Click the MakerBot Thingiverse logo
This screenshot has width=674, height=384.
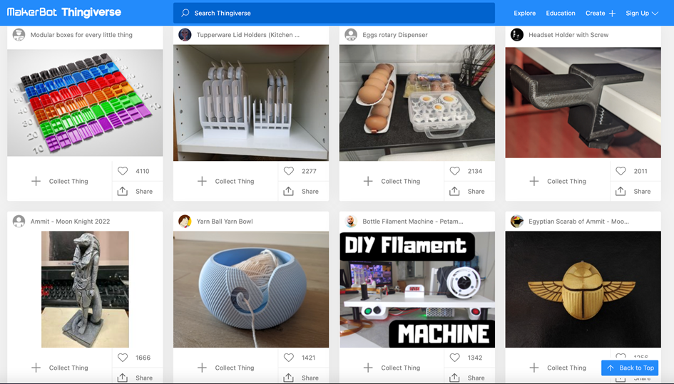(64, 13)
